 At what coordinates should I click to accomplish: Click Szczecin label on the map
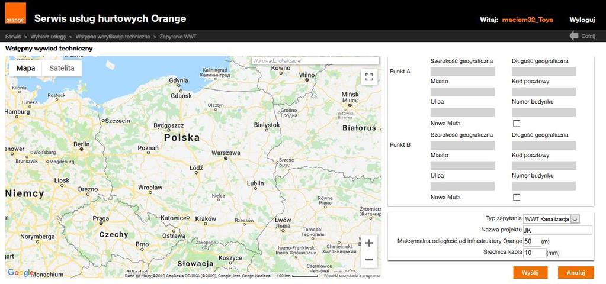point(118,121)
